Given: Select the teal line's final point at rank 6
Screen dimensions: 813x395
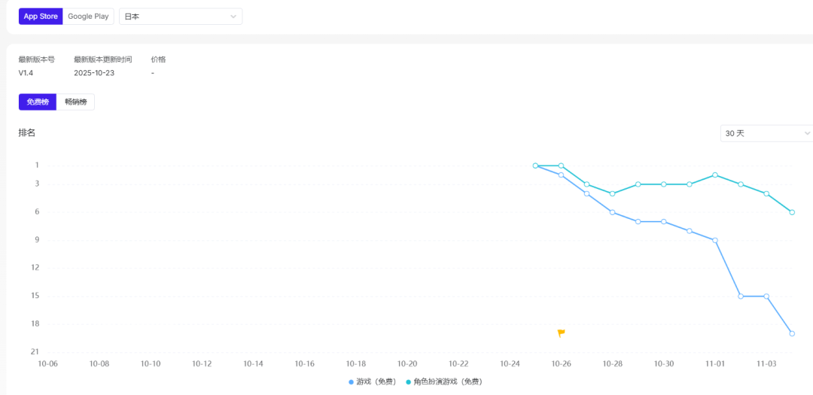Looking at the screenshot, I should pyautogui.click(x=792, y=212).
